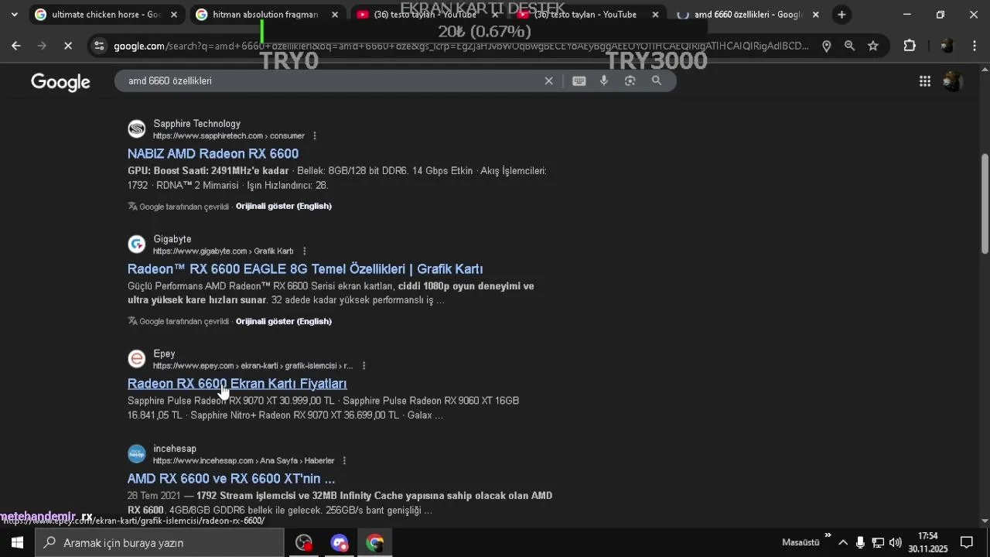This screenshot has height=557, width=990.
Task: Open the taskbar clock and date
Action: pos(928,542)
